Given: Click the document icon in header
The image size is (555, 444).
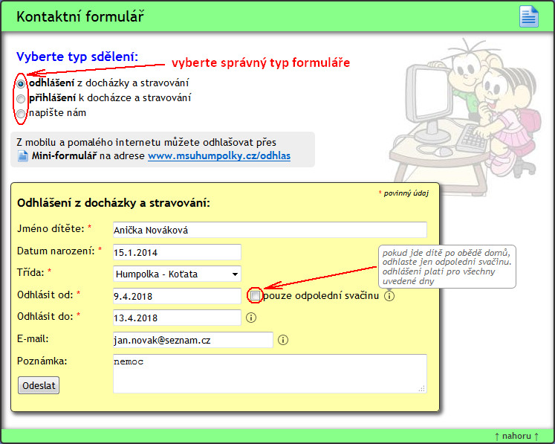Looking at the screenshot, I should pos(529,16).
